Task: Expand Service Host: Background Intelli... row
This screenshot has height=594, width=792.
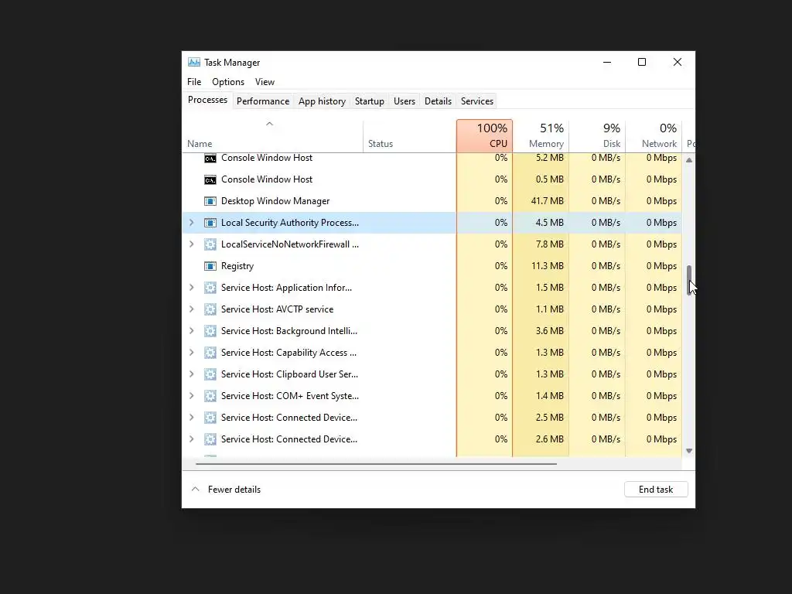Action: coord(192,331)
